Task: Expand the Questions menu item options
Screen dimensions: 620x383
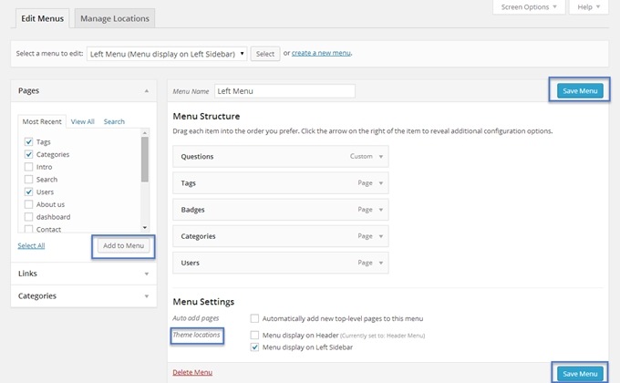Action: [x=381, y=156]
